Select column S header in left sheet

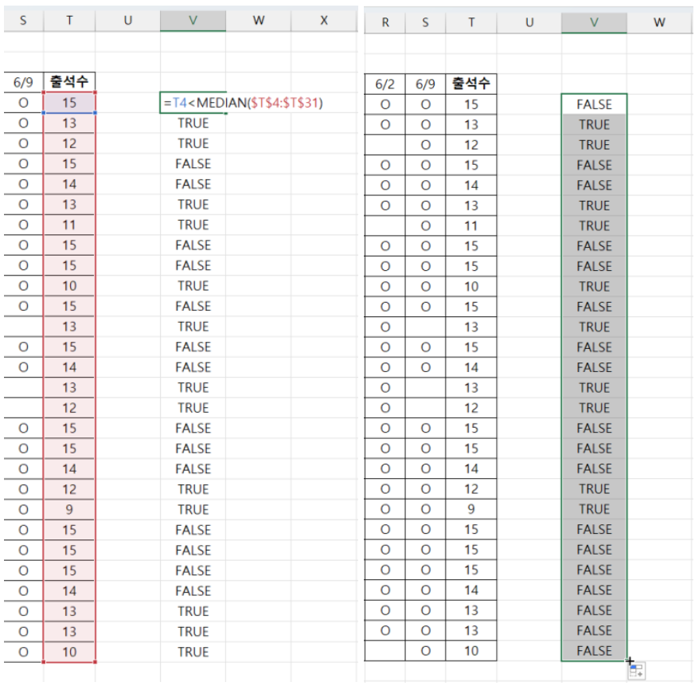[x=24, y=21]
